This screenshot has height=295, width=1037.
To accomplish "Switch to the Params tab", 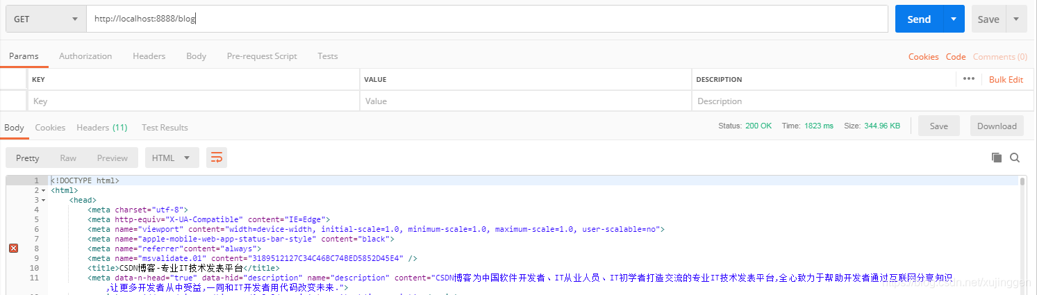I will coord(24,56).
